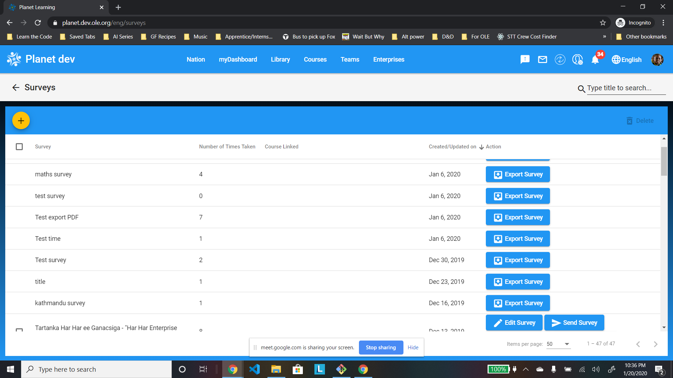Click the feedback report icon in header
This screenshot has height=378, width=673.
[x=525, y=59]
